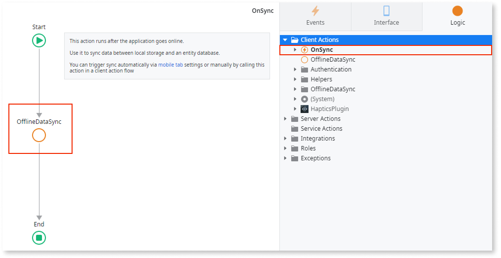The width and height of the screenshot is (501, 258).
Task: Switch to the Events tab
Action: click(x=315, y=17)
